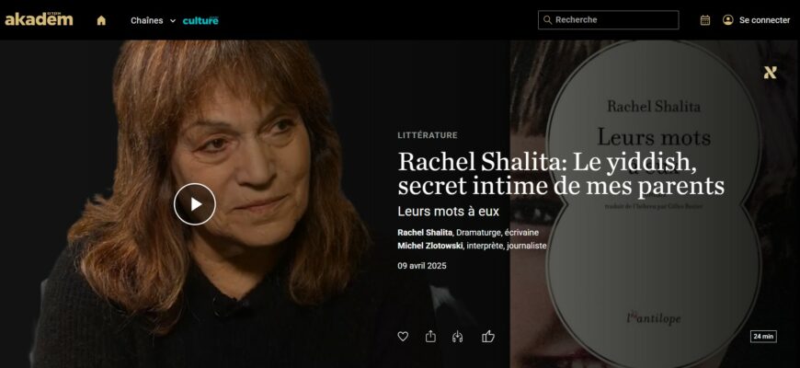Give a thumbs up to video
The width and height of the screenshot is (800, 368).
coord(488,337)
